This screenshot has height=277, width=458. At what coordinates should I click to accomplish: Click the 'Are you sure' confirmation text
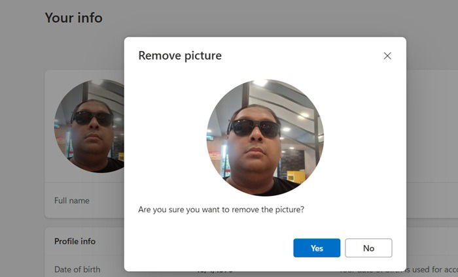pos(221,210)
